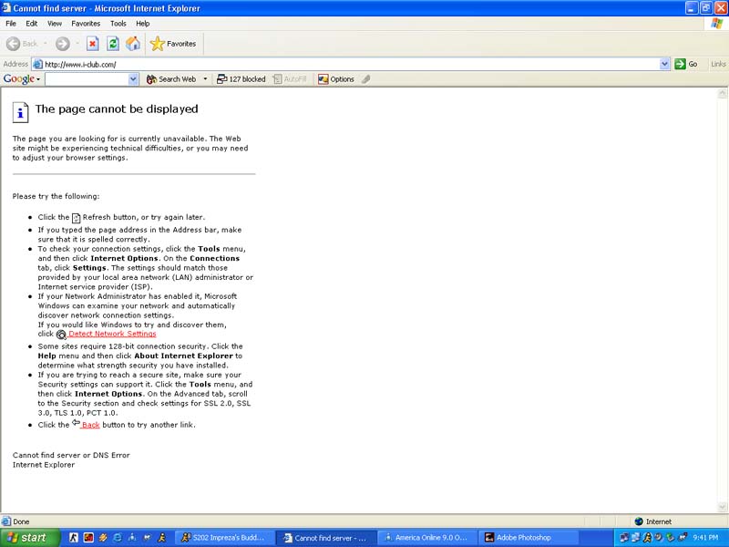This screenshot has width=729, height=547.
Task: Click the Go arrow button
Action: [686, 64]
